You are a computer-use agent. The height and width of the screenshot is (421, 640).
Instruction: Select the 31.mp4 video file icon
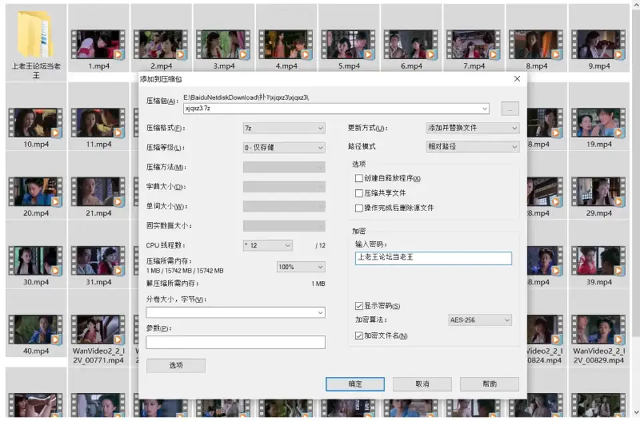click(99, 261)
